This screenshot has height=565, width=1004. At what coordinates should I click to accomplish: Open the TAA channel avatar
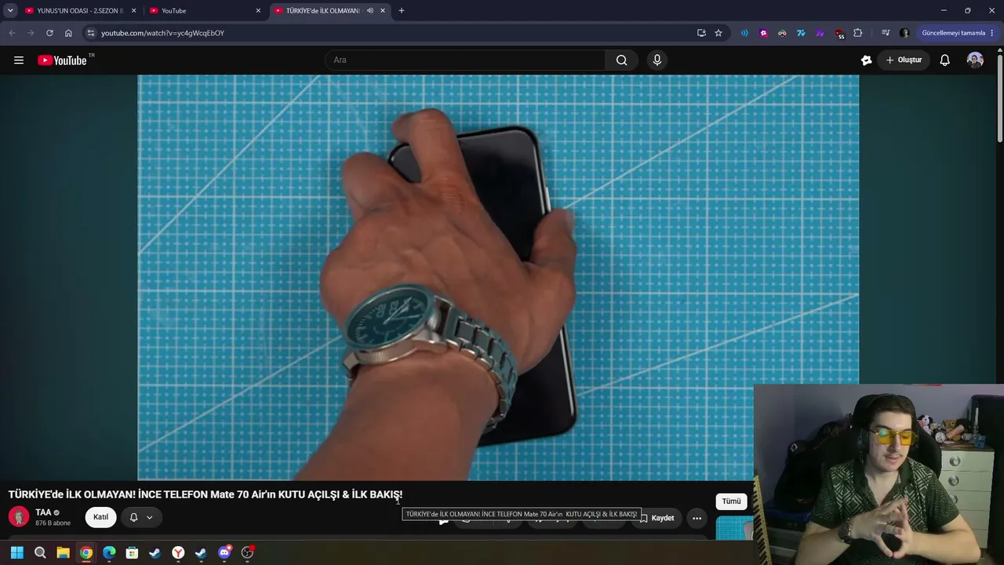coord(19,517)
